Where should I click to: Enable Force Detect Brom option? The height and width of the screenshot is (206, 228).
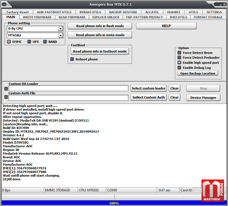point(179,52)
